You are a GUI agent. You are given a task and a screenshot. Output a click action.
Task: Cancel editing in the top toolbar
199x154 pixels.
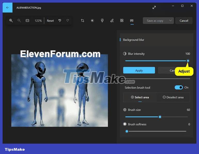[x=184, y=21]
